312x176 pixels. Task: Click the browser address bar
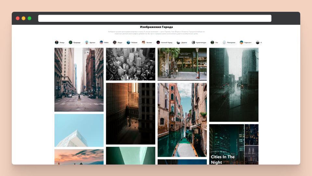click(155, 18)
